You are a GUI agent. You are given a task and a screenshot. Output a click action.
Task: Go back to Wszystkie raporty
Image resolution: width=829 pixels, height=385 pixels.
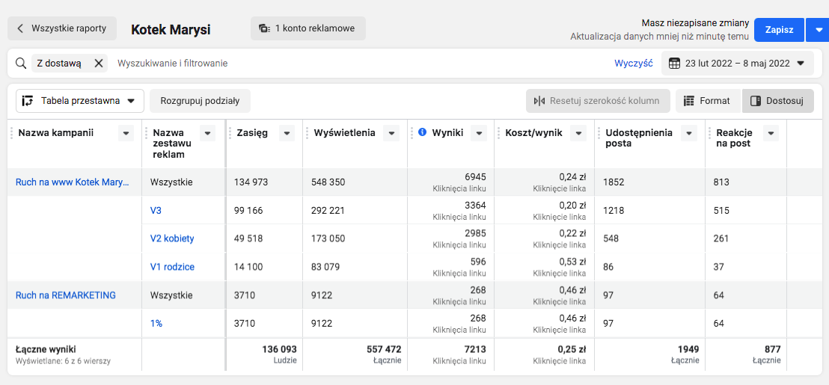coord(62,29)
